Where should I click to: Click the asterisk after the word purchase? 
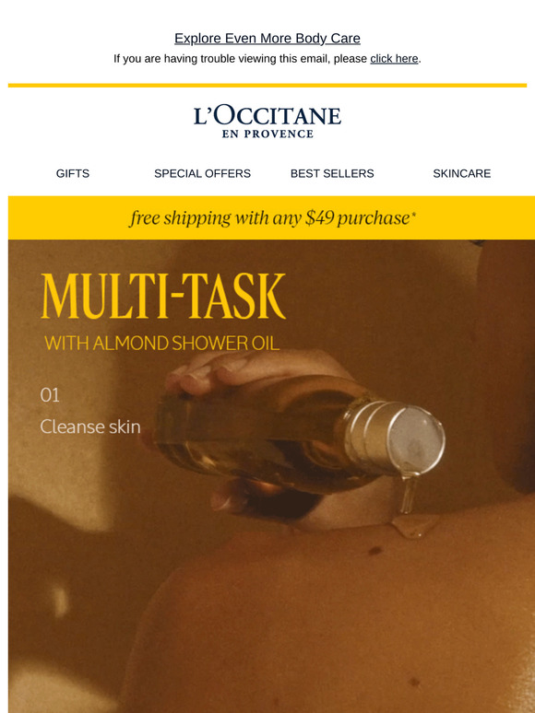pos(413,215)
